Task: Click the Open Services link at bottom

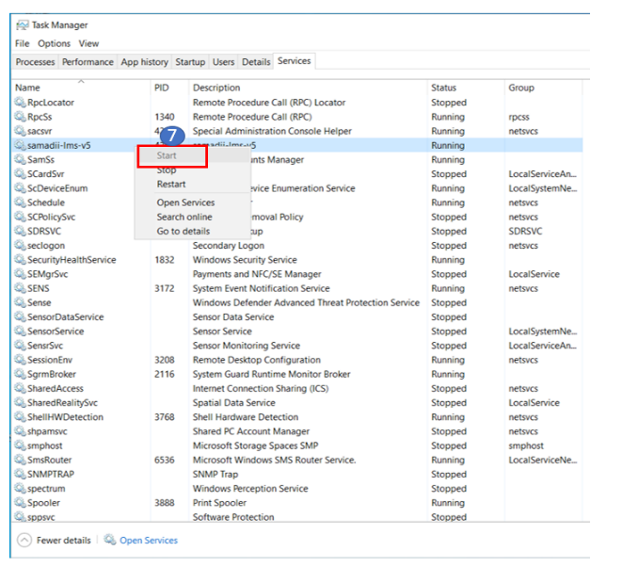Action: tap(148, 540)
